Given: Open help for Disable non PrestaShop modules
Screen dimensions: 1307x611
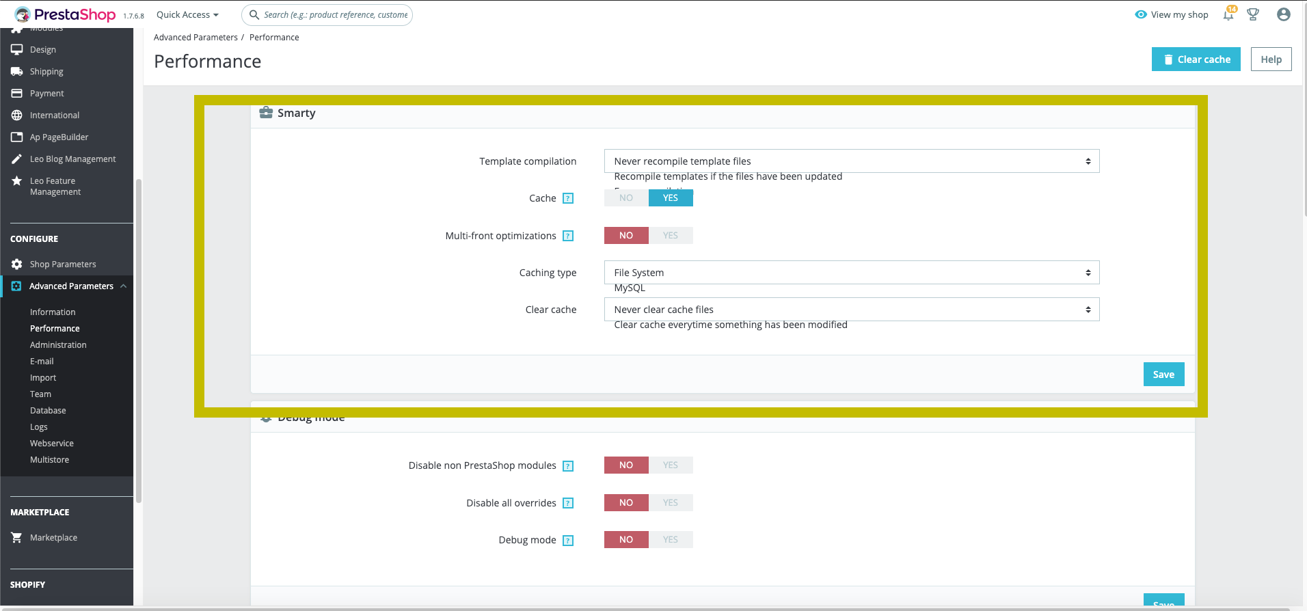Looking at the screenshot, I should click(568, 465).
